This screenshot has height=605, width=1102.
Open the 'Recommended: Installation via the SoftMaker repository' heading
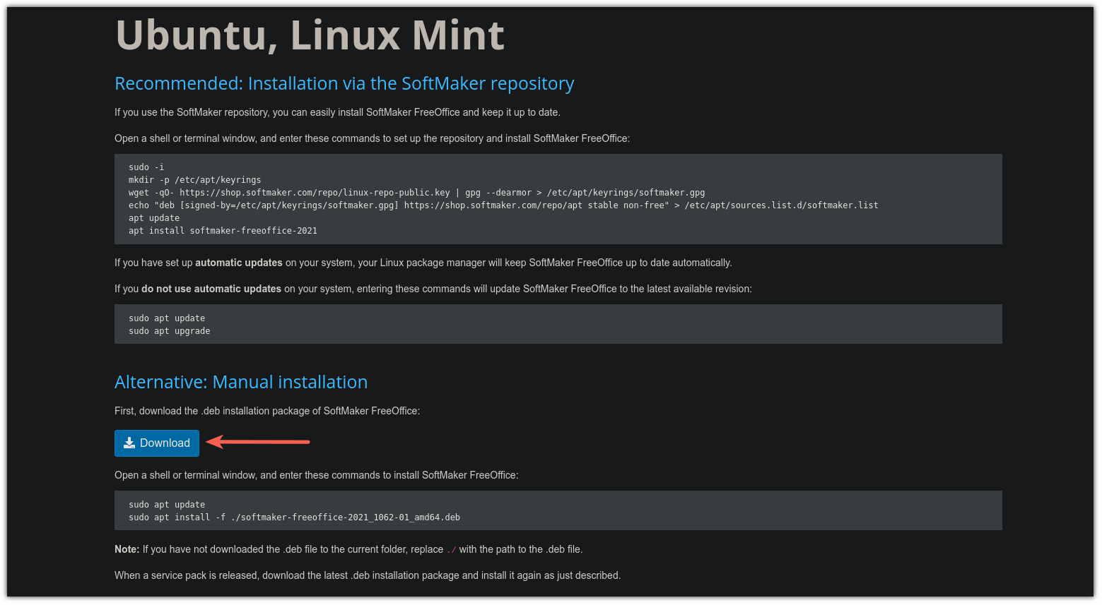coord(344,83)
